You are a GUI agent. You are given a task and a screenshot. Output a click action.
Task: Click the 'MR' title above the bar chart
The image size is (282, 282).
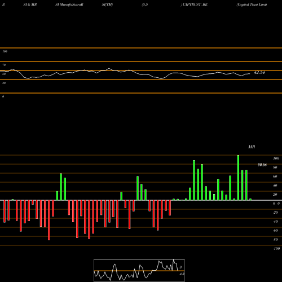click(252, 147)
